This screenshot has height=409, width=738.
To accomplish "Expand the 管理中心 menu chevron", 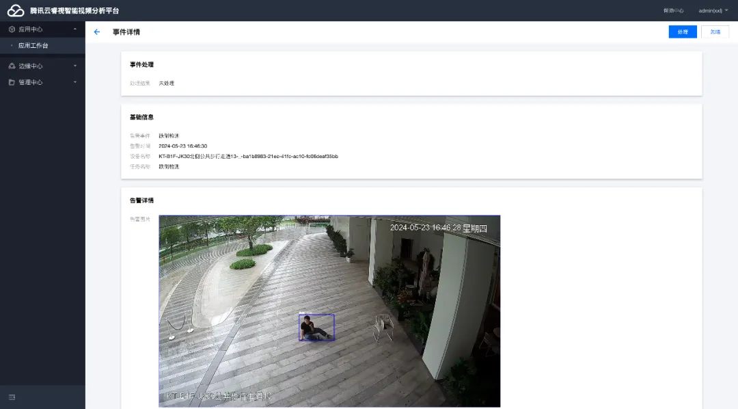I will 75,82.
